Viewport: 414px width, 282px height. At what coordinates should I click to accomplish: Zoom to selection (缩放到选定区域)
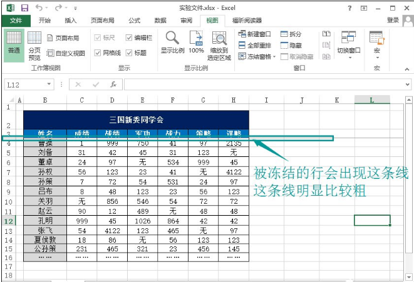(x=219, y=46)
